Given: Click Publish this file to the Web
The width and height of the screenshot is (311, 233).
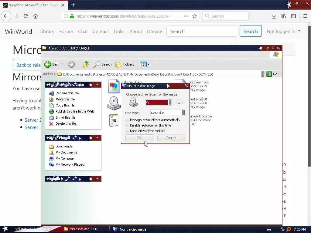Looking at the screenshot, I should tap(75, 111).
